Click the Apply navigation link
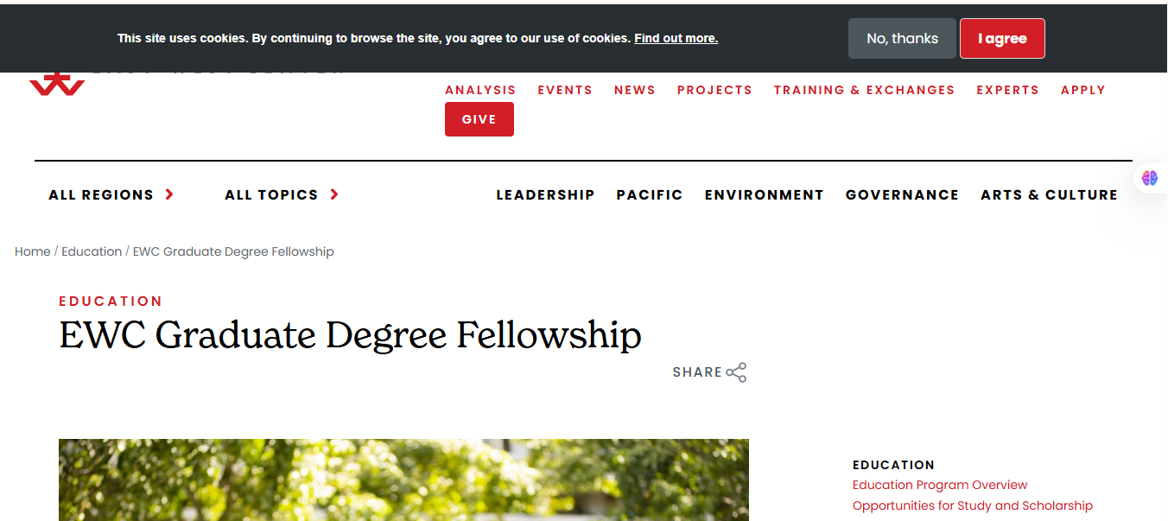The height and width of the screenshot is (521, 1168). point(1083,90)
